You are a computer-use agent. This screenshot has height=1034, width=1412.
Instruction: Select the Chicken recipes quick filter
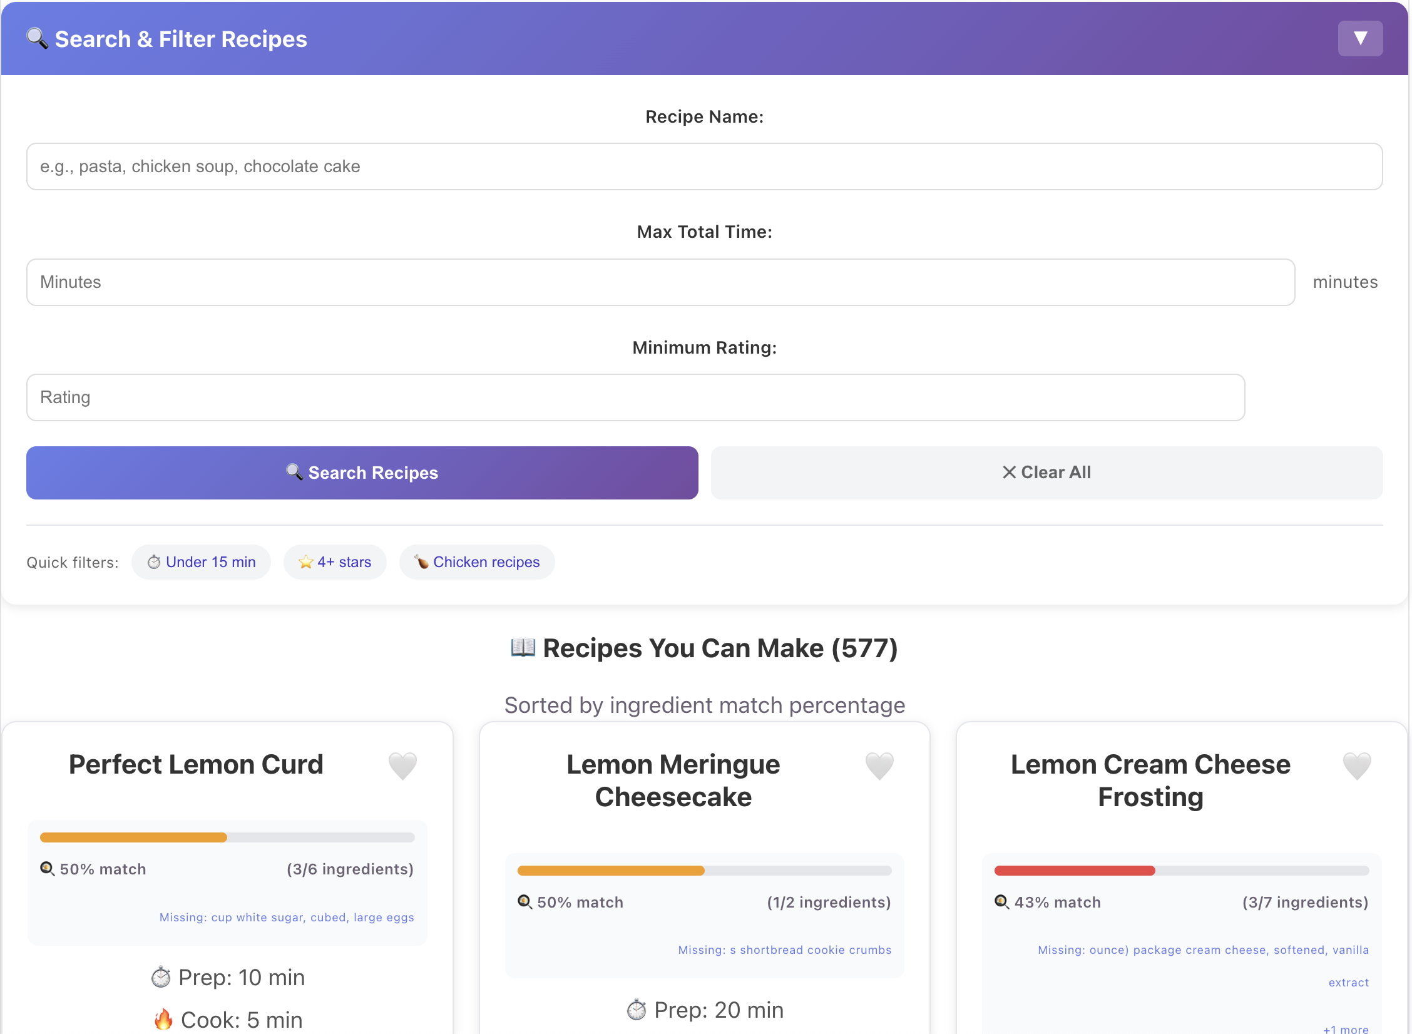tap(477, 562)
